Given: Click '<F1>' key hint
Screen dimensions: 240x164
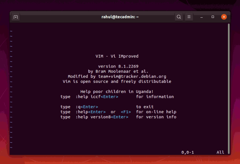Looking at the screenshot, I should coord(126,112).
